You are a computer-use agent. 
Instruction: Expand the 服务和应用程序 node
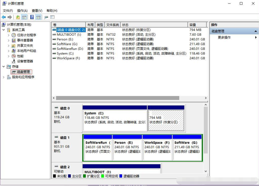4,77
